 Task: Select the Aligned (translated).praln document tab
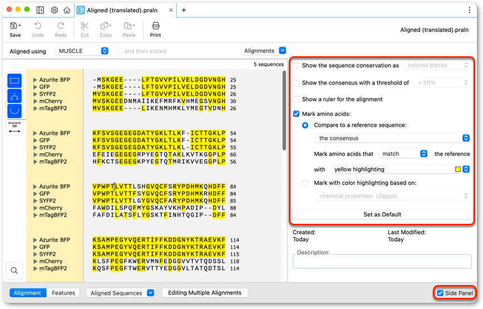(125, 10)
